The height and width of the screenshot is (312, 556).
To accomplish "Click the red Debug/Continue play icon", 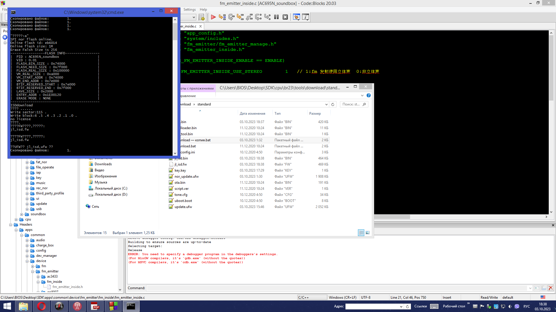I will (213, 17).
